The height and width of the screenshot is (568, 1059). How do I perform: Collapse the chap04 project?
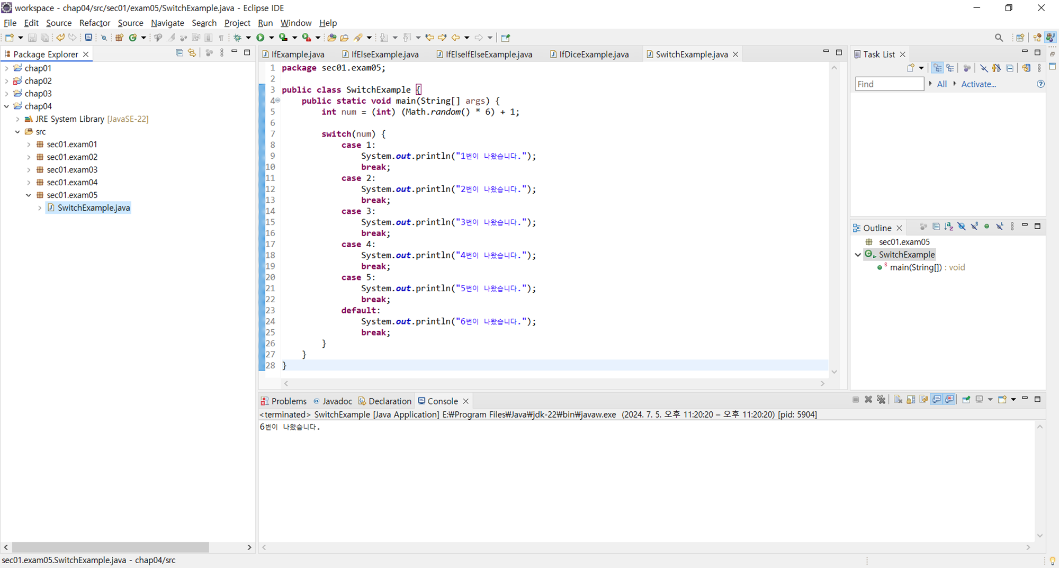click(6, 106)
